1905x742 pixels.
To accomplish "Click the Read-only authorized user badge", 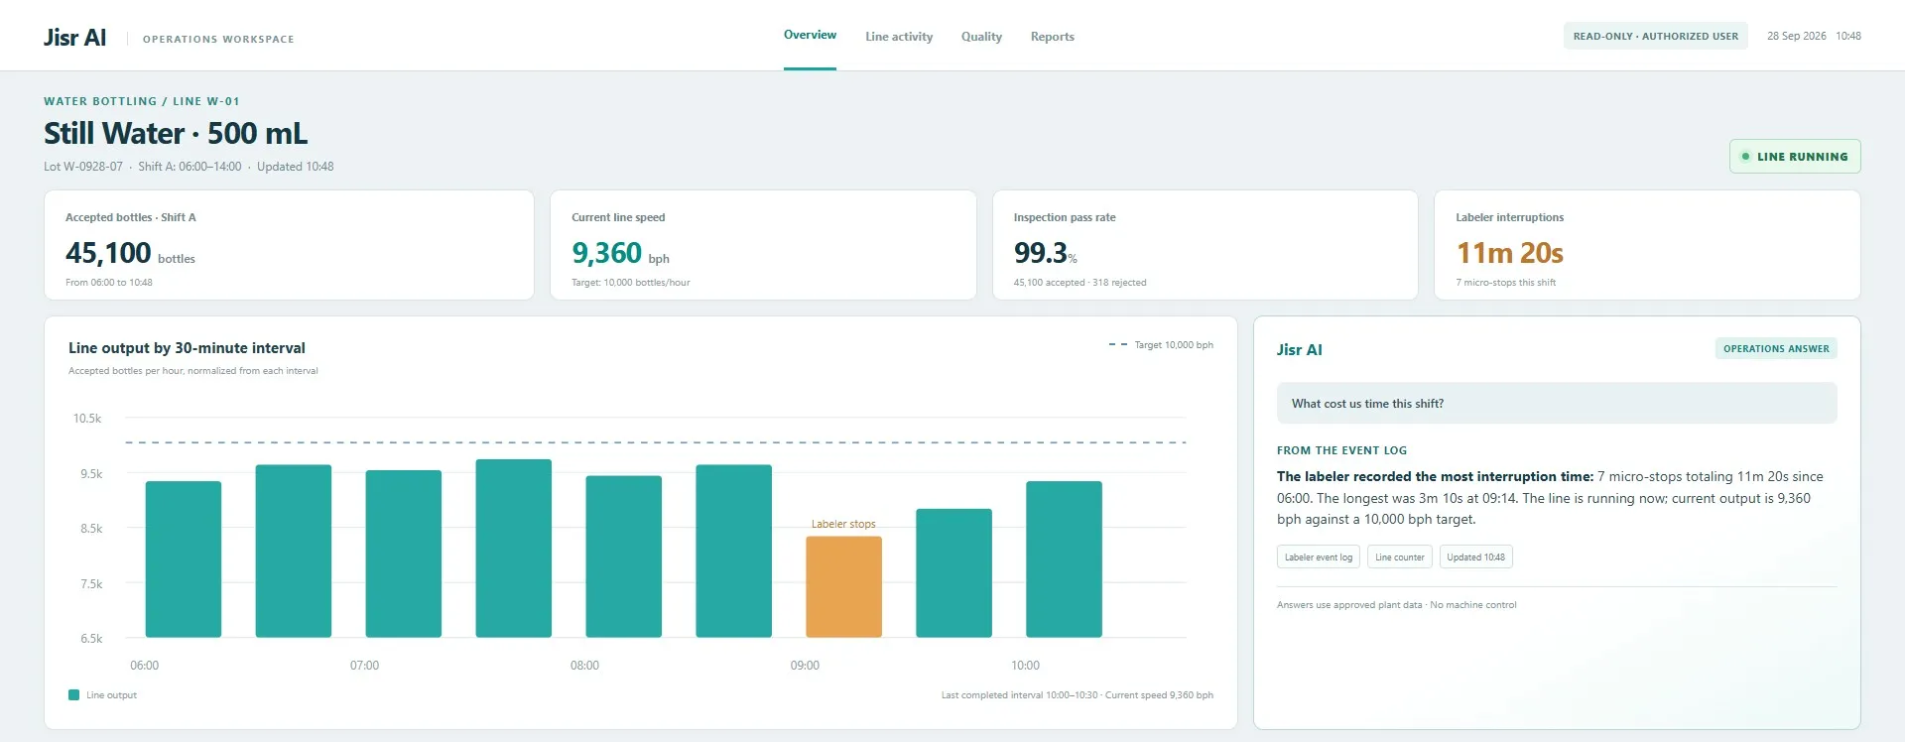I will point(1655,36).
